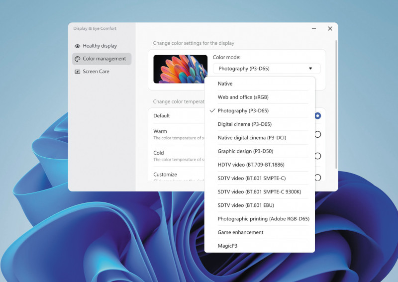The height and width of the screenshot is (282, 398).
Task: Open the Screen Care section
Action: (96, 72)
